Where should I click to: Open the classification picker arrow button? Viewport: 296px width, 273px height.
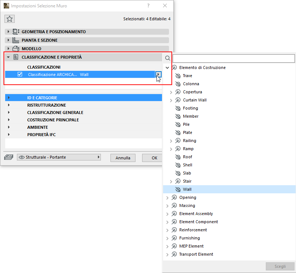158,75
